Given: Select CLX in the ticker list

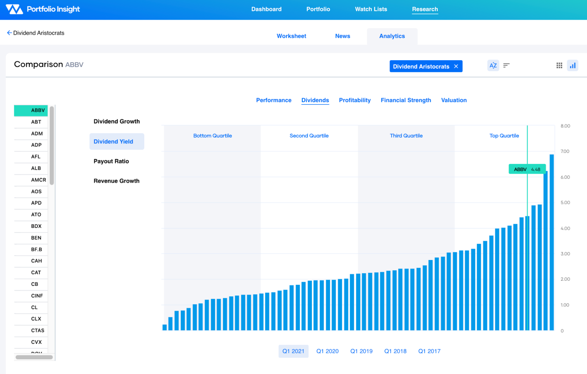Looking at the screenshot, I should point(31,319).
